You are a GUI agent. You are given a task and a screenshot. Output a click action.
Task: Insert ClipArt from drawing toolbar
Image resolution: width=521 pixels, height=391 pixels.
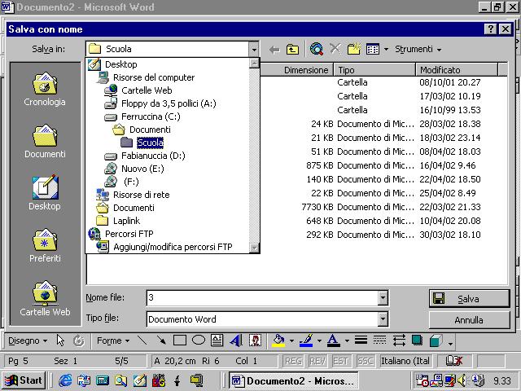[x=255, y=340]
